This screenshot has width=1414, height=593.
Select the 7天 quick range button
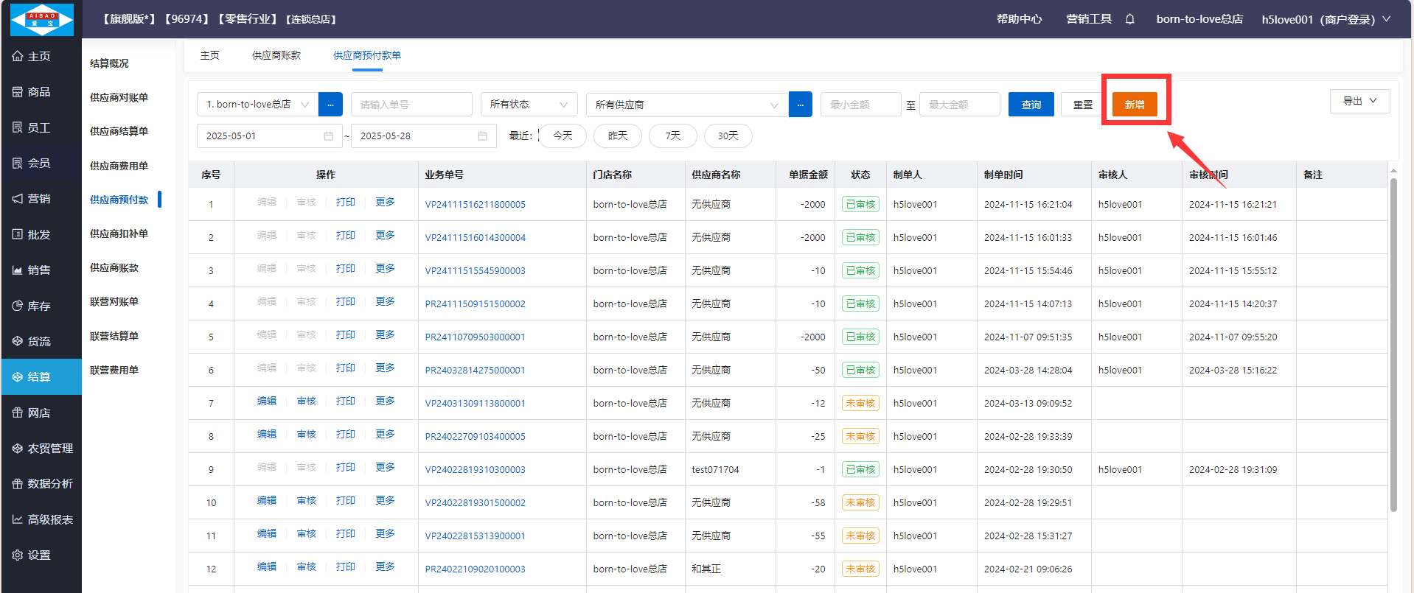point(672,136)
